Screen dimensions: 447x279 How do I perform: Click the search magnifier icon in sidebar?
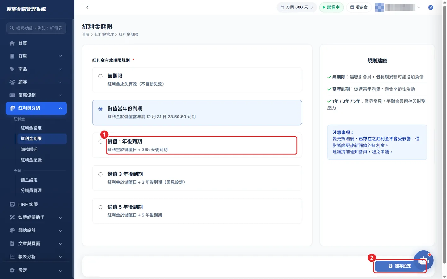pyautogui.click(x=11, y=28)
